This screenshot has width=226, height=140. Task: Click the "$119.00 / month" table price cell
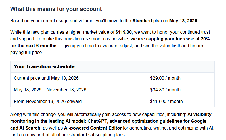coord(166,102)
